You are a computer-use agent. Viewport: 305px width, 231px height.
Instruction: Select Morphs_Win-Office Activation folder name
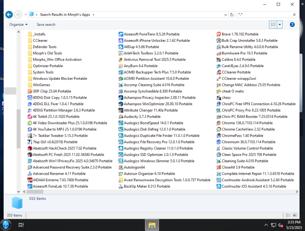(x=57, y=60)
